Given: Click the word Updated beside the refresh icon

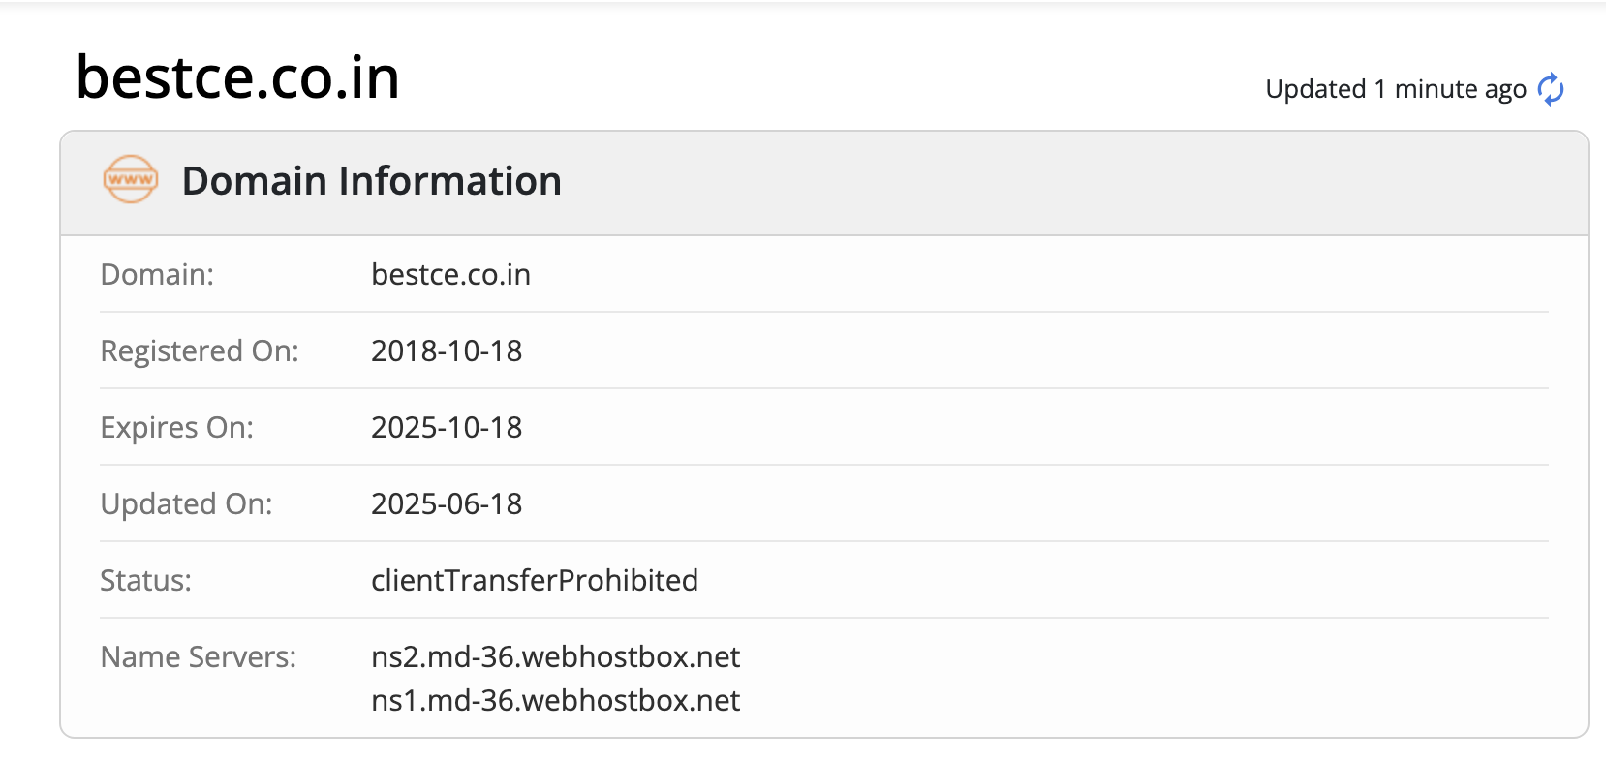Looking at the screenshot, I should pyautogui.click(x=1315, y=89).
